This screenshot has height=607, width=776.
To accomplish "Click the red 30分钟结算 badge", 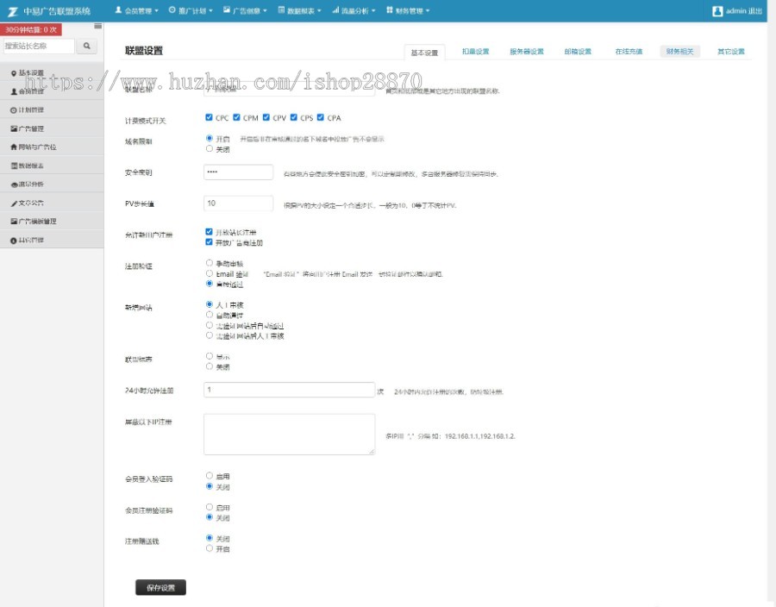I will (31, 29).
